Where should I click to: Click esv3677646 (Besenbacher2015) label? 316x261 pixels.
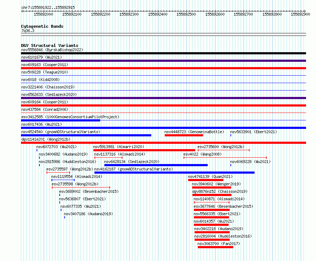coord(223,206)
